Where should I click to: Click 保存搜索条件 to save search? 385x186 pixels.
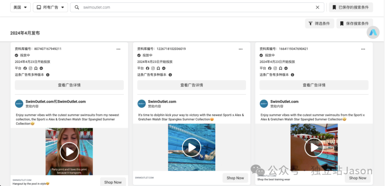(355, 24)
